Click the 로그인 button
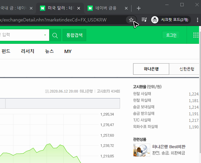The height and width of the screenshot is (163, 201). pyautogui.click(x=171, y=35)
